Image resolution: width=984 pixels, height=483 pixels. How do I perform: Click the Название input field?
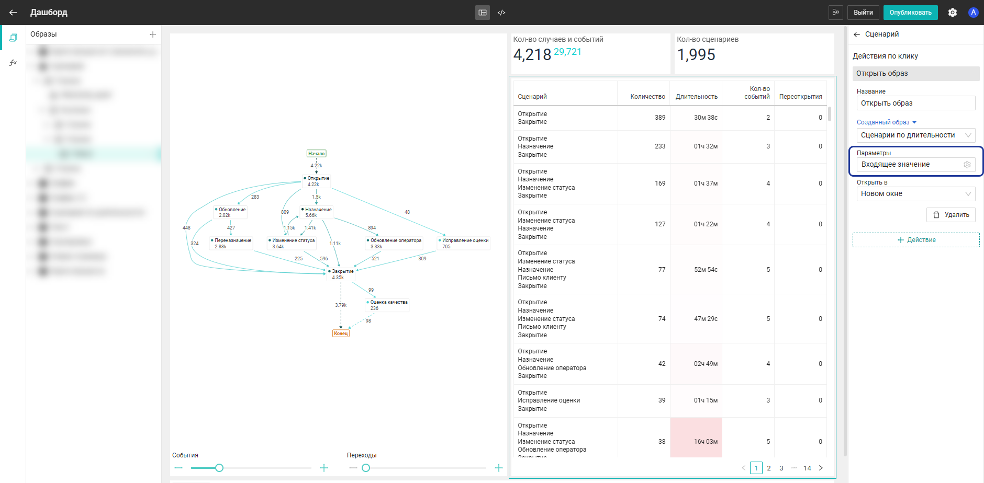point(916,103)
